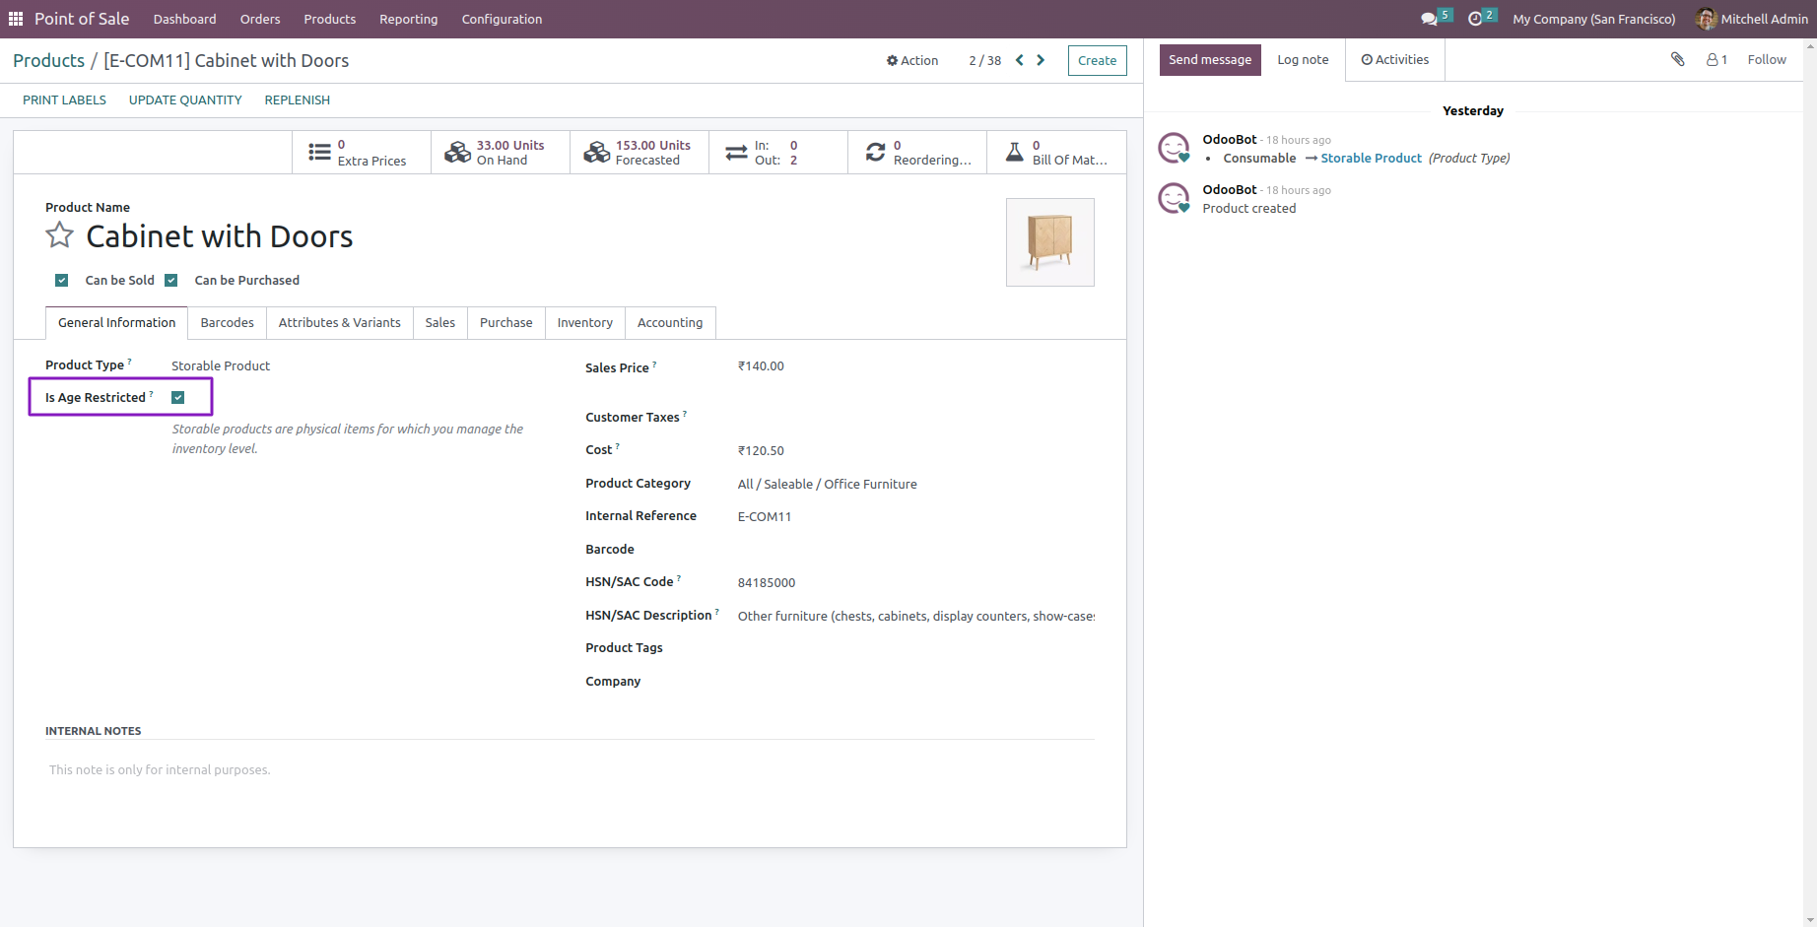Image resolution: width=1817 pixels, height=927 pixels.
Task: Toggle the Is Age Restricted checkbox
Action: pos(177,397)
